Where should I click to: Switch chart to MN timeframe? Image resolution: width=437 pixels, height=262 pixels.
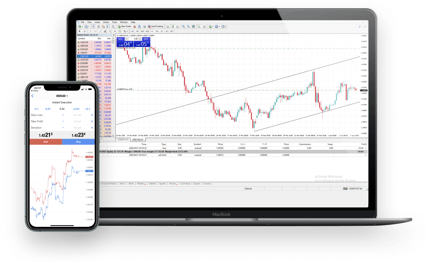click(x=172, y=31)
